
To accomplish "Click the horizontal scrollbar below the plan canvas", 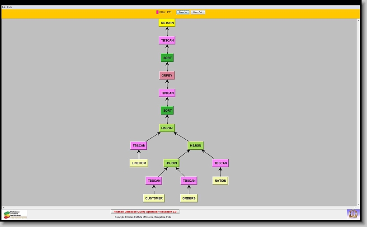I will point(181,207).
